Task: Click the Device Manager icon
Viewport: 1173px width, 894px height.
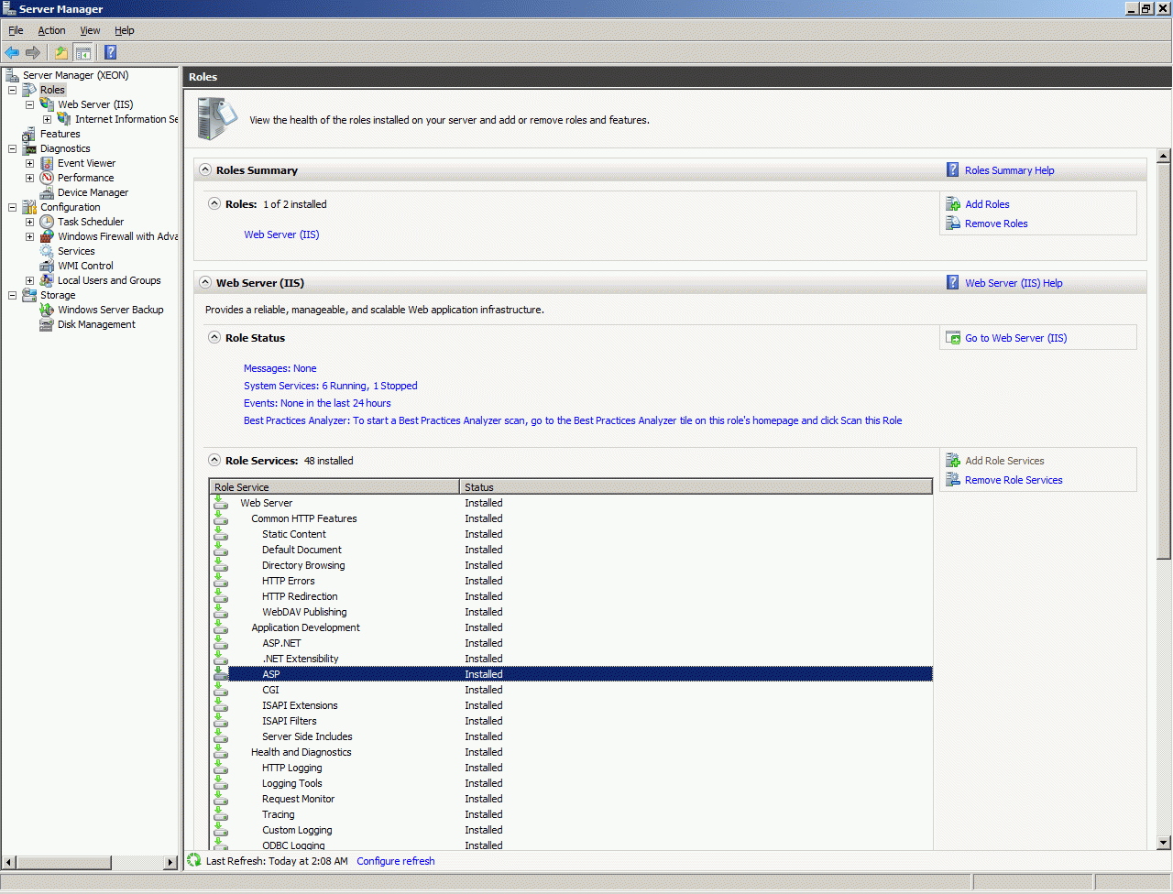Action: coord(47,192)
